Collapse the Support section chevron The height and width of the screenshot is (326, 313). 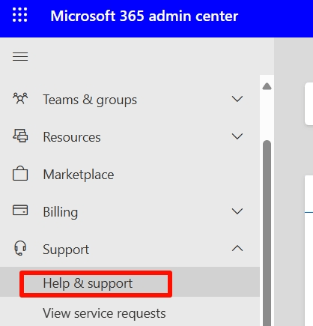[x=237, y=248]
